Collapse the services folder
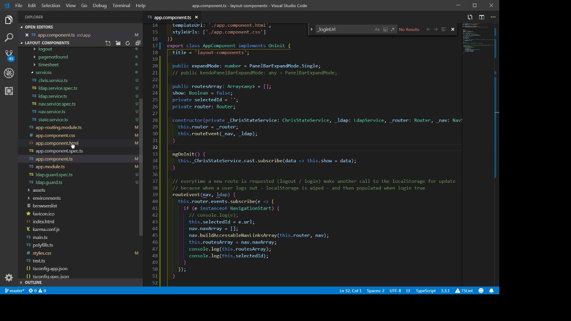571x321 pixels. [43, 73]
